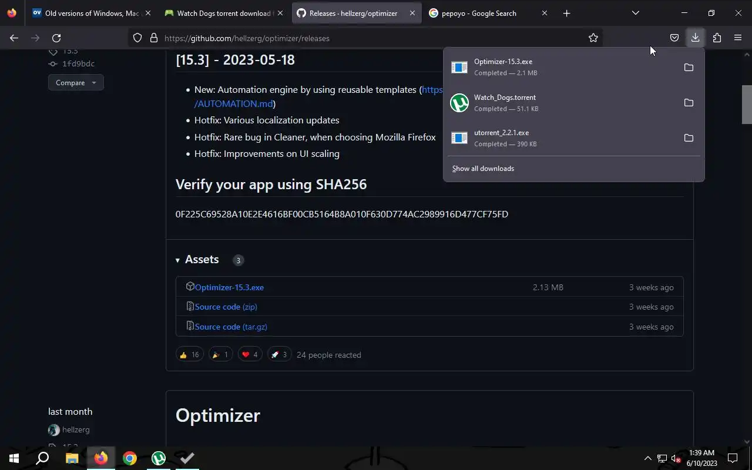
Task: Click the site security padlock icon
Action: pyautogui.click(x=154, y=38)
